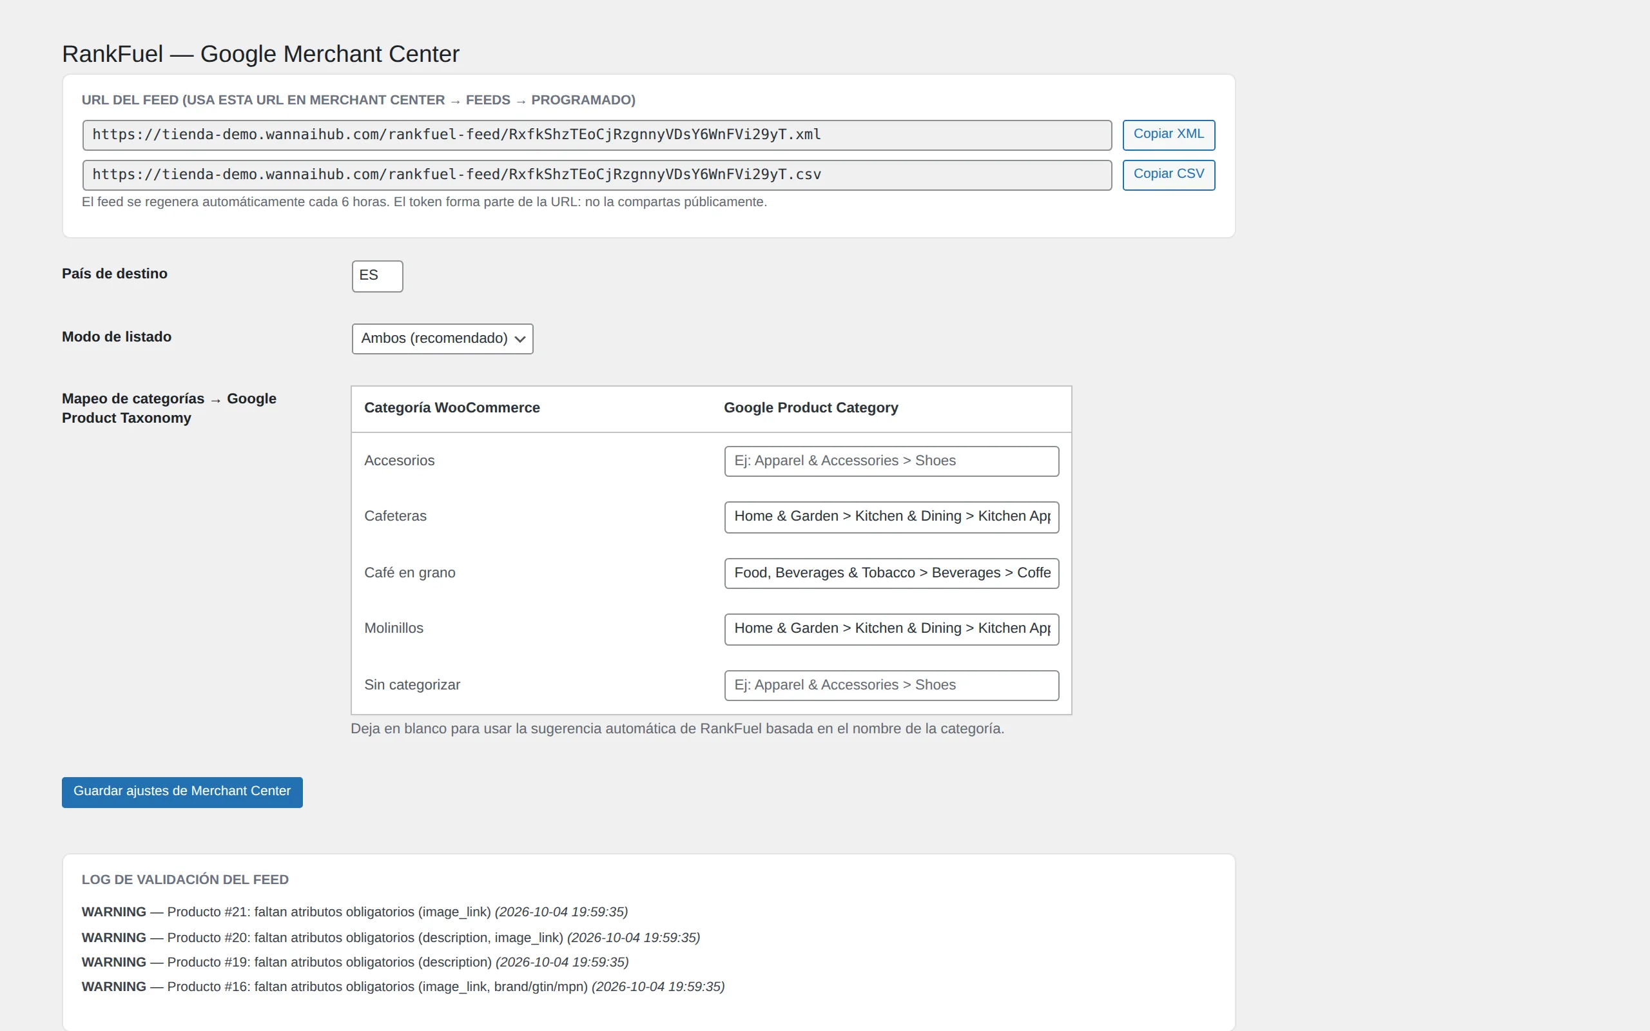Screen dimensions: 1650x1031
Task: Click the 'Cafeteras' category name
Action: tap(396, 516)
